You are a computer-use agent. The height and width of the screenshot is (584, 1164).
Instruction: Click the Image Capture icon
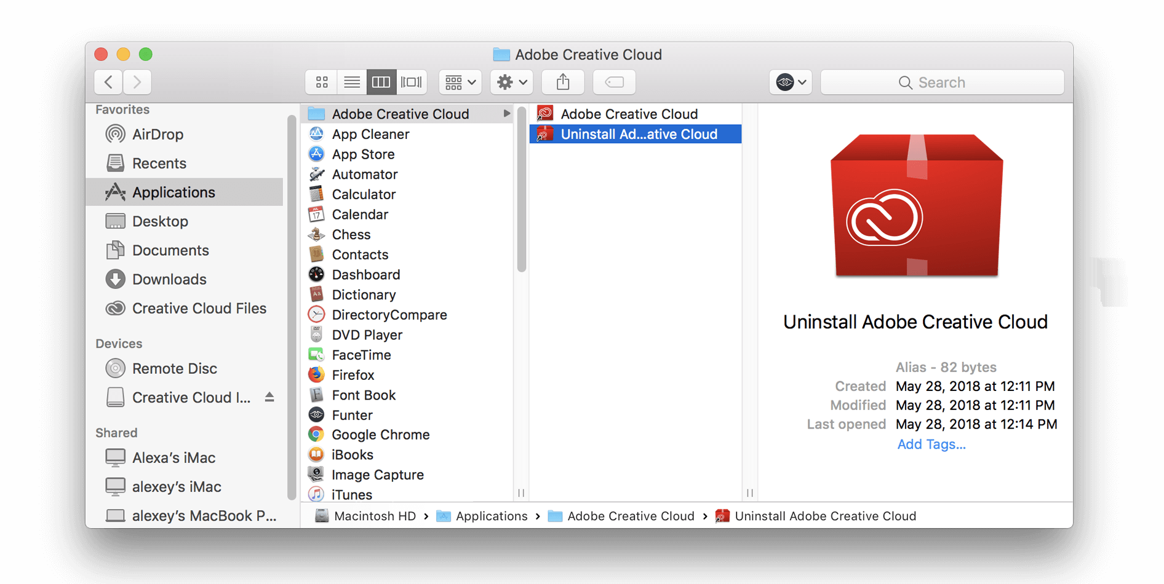(316, 475)
